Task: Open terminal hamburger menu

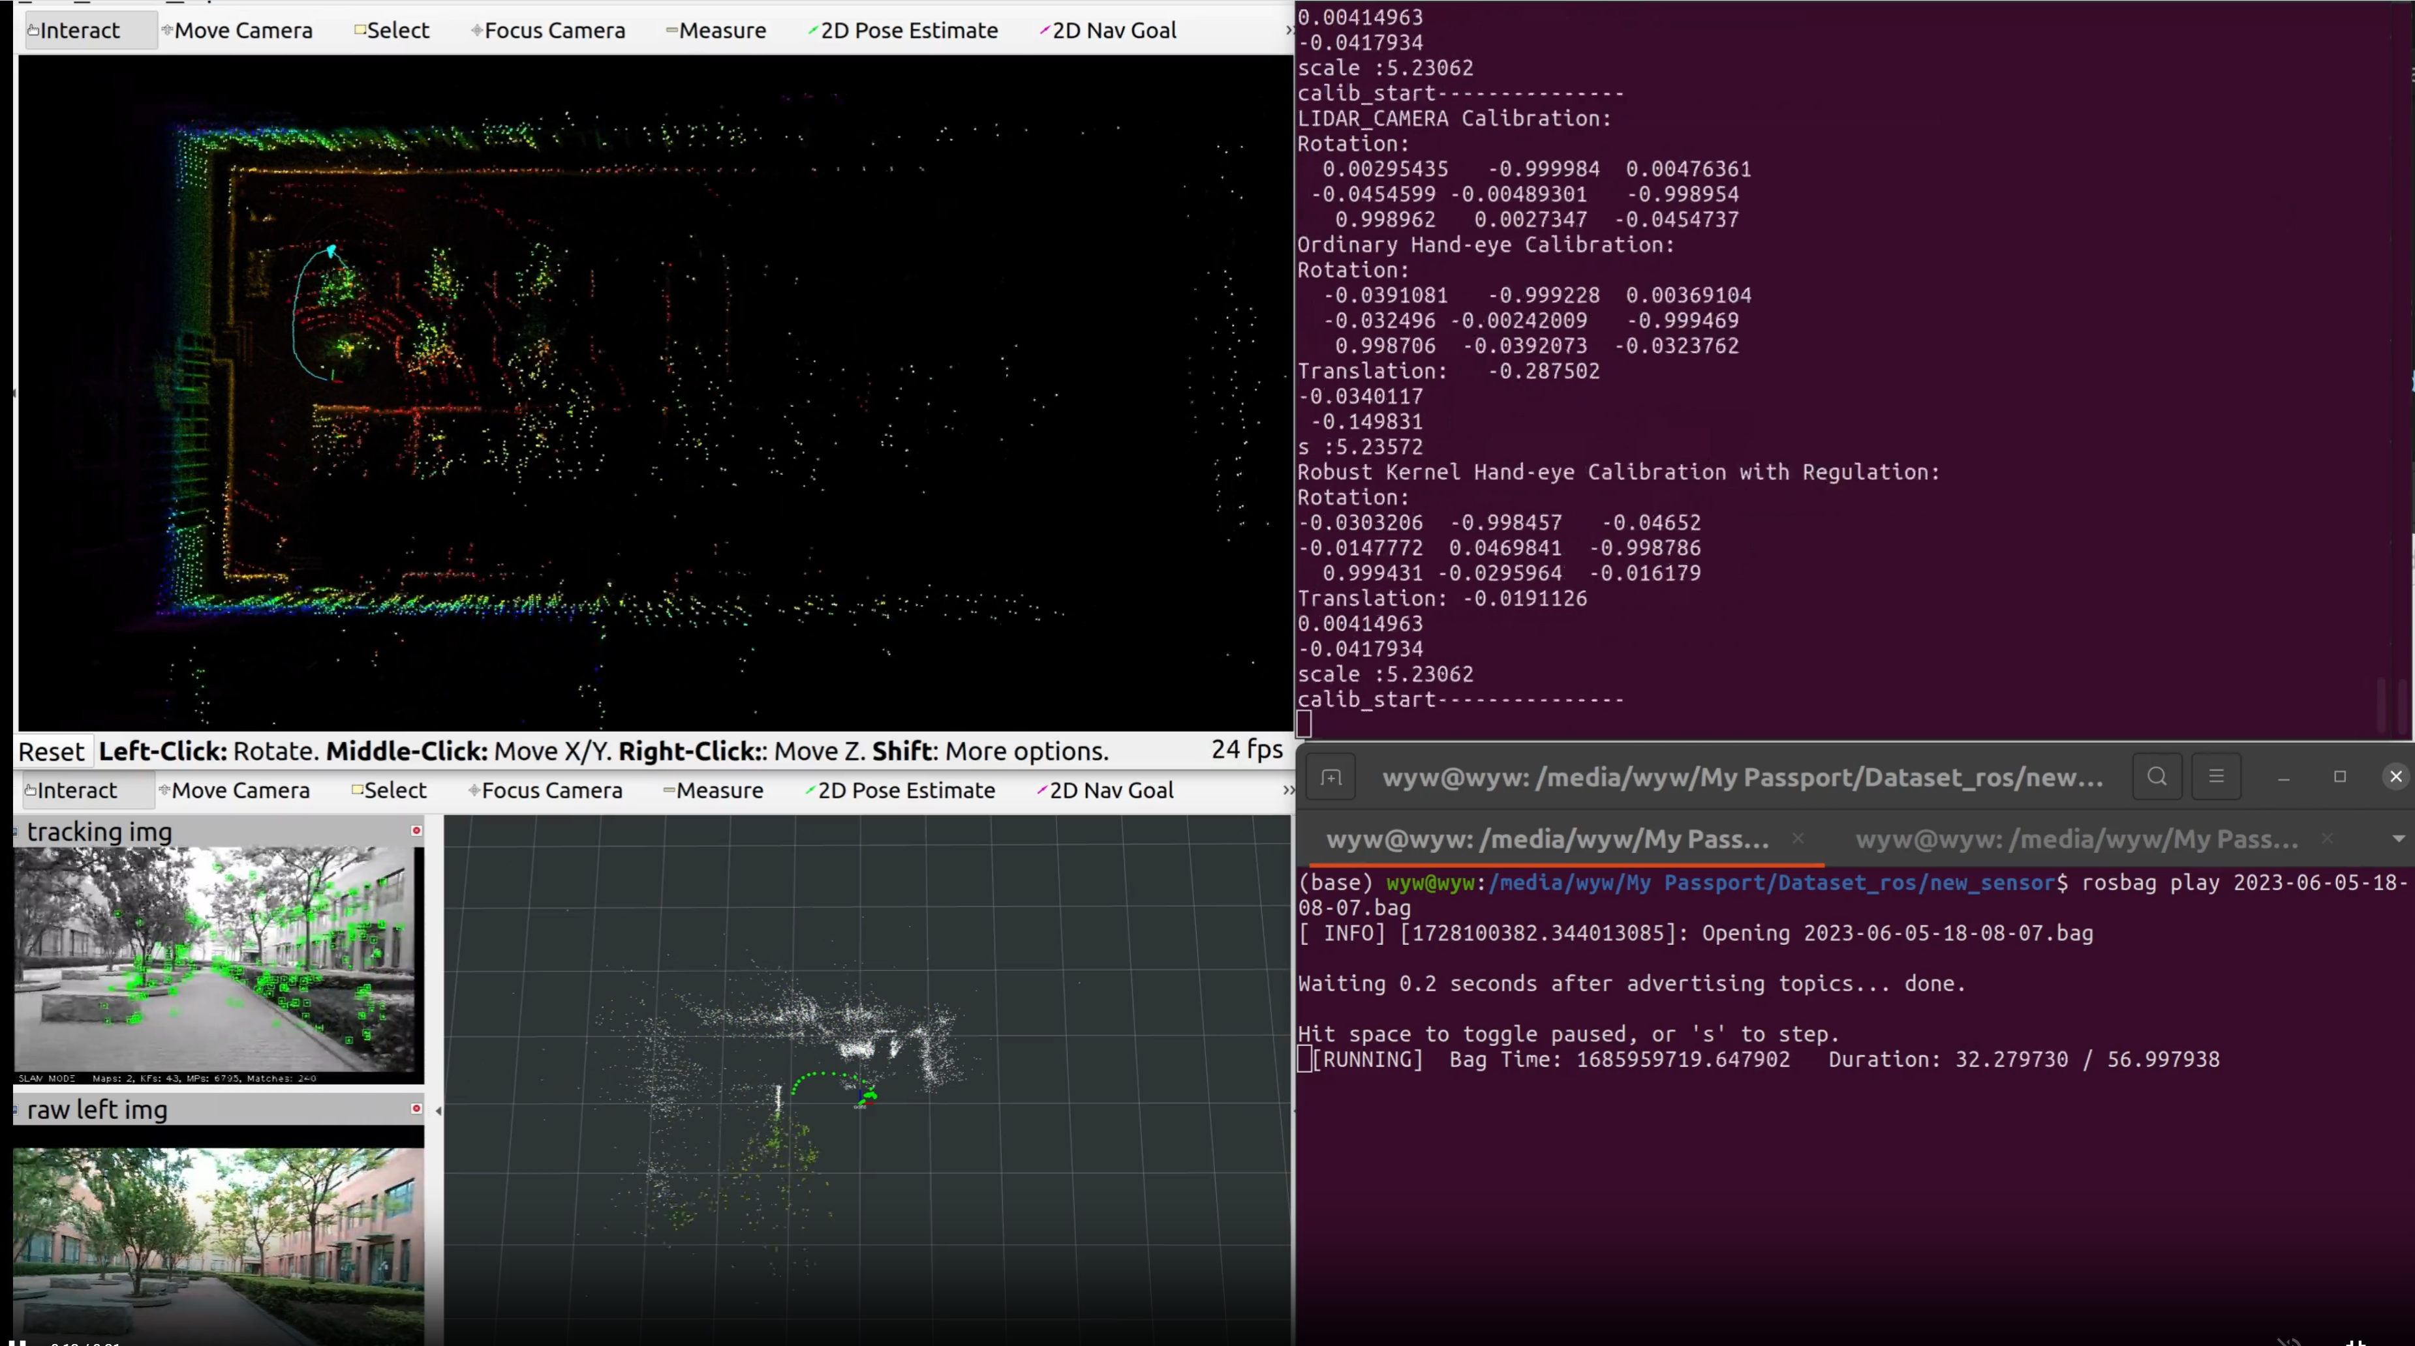Action: point(2215,777)
